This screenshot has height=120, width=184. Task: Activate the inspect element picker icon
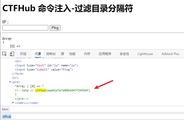tap(4, 54)
